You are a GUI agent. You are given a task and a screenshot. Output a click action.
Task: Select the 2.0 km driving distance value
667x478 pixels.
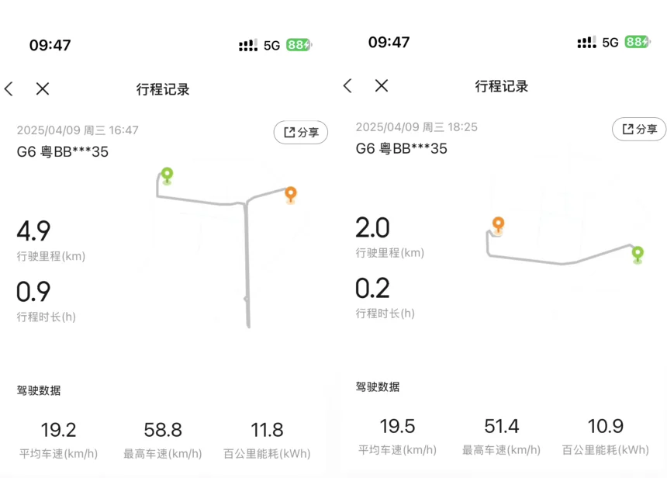pyautogui.click(x=372, y=228)
